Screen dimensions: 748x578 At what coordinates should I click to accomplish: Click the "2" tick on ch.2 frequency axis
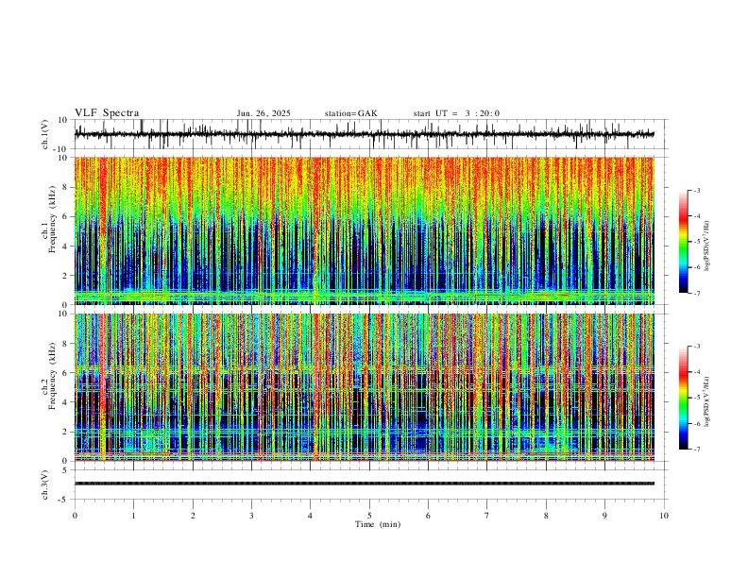pyautogui.click(x=66, y=432)
